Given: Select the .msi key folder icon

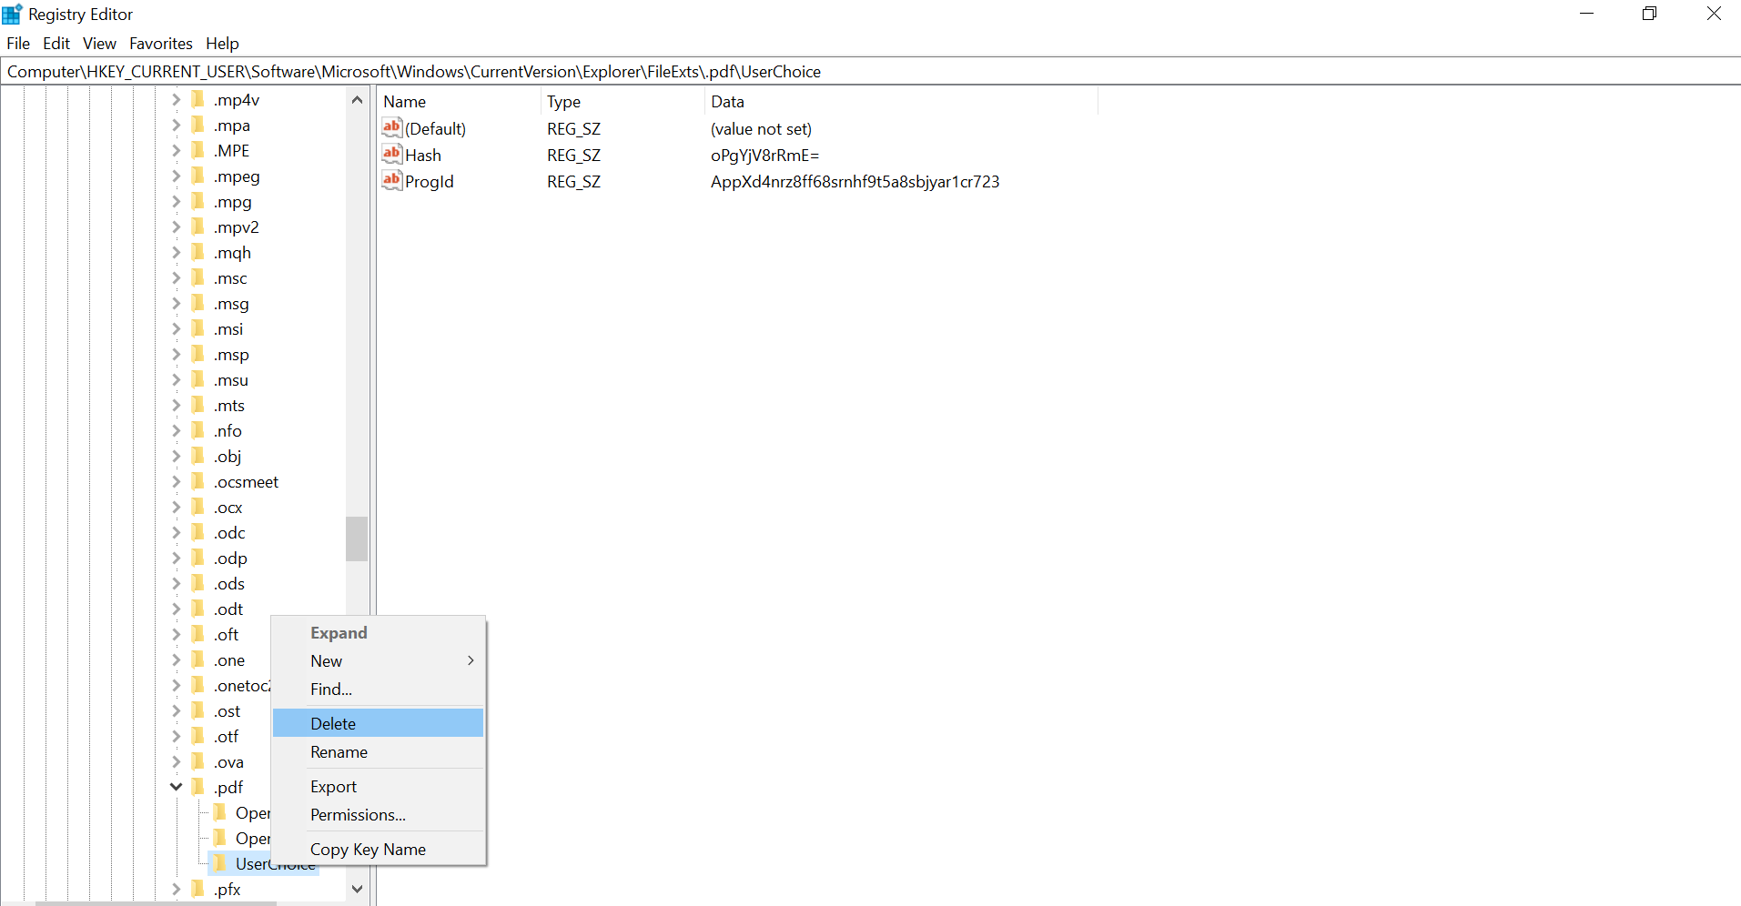Looking at the screenshot, I should point(198,328).
